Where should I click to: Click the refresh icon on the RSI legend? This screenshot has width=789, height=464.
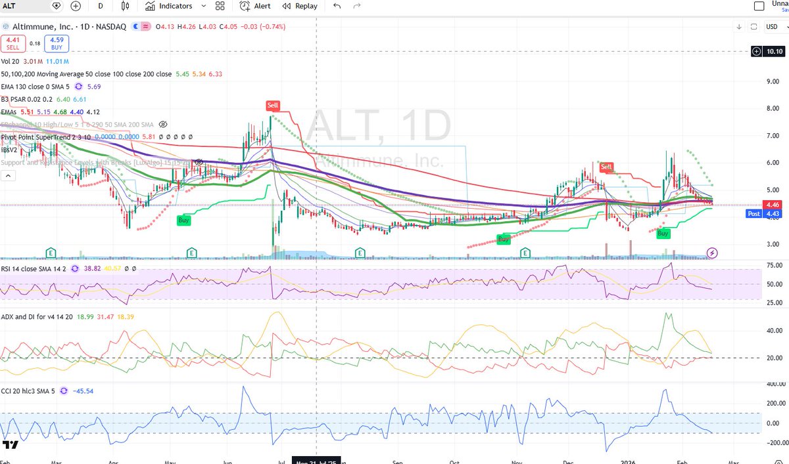point(75,268)
